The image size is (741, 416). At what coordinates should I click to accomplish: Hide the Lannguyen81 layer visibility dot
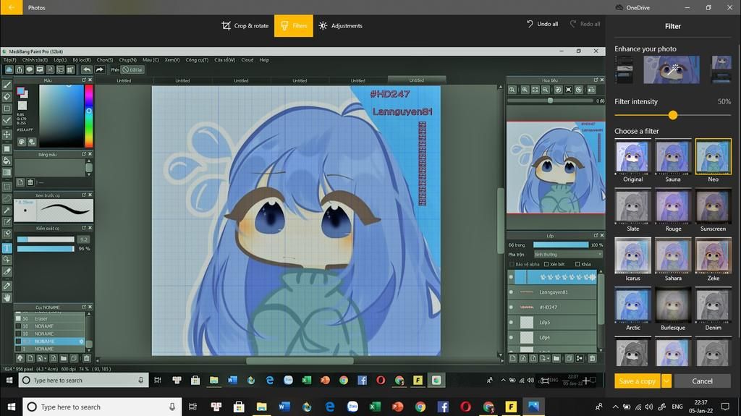tap(511, 292)
